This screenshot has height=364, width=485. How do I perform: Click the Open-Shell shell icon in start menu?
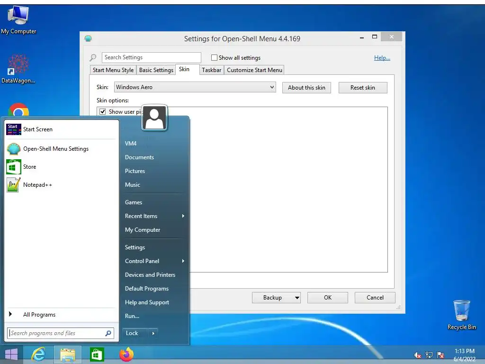pos(14,149)
